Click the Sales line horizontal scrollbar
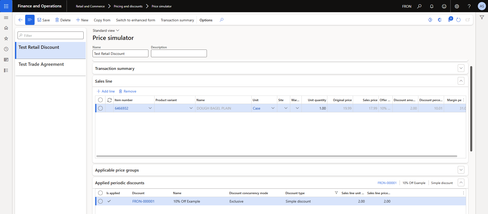The image size is (488, 214). [277, 156]
